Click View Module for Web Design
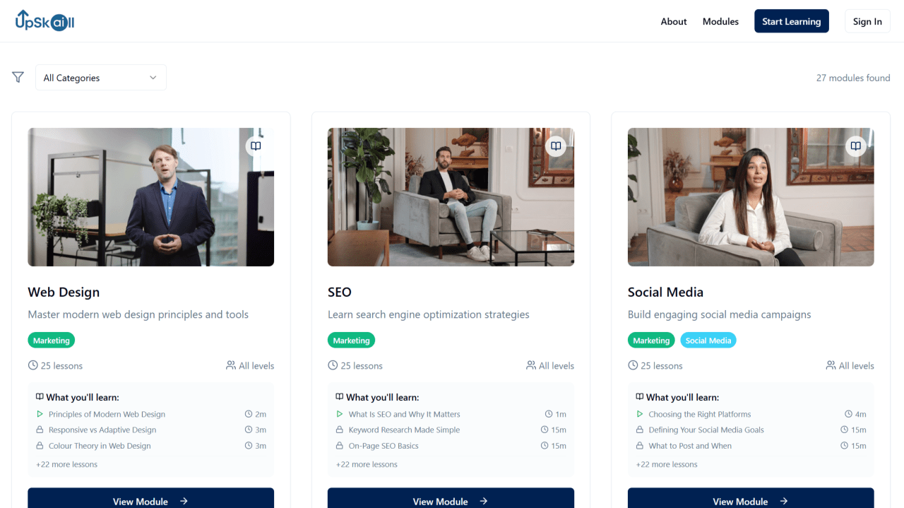 pyautogui.click(x=150, y=499)
